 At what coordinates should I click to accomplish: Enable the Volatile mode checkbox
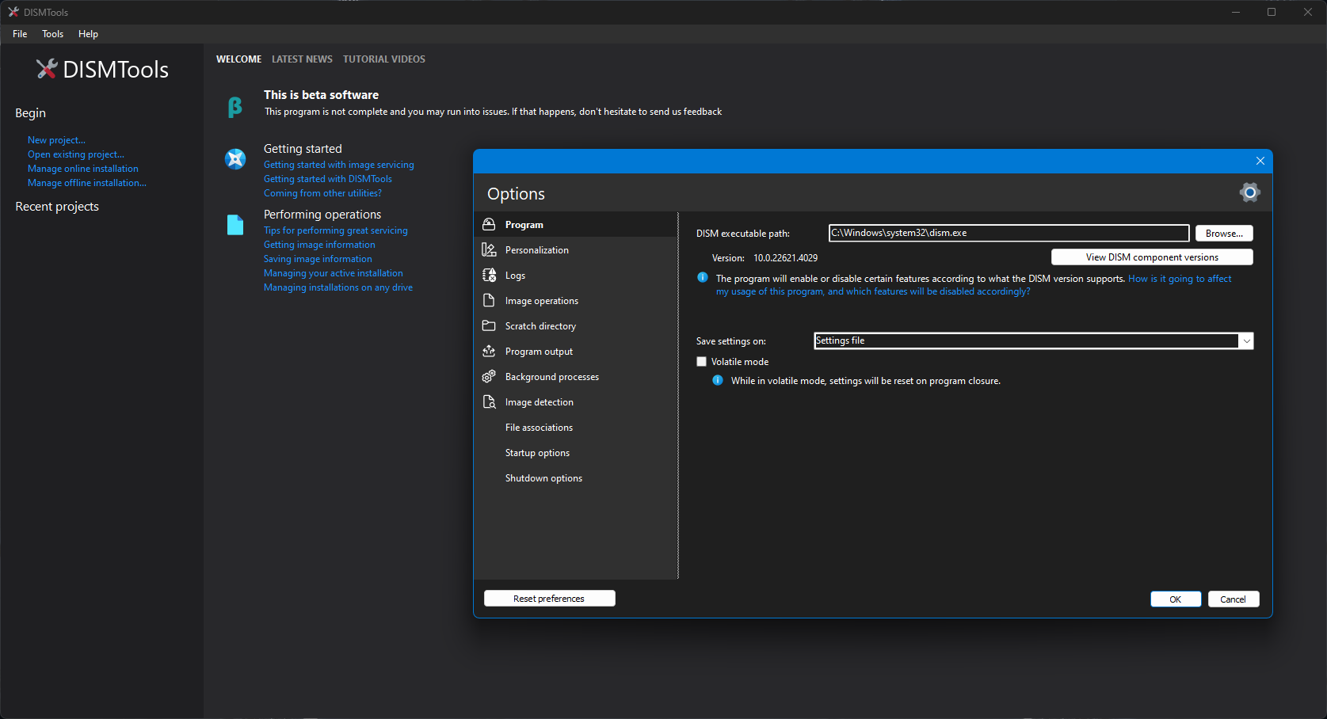[701, 361]
